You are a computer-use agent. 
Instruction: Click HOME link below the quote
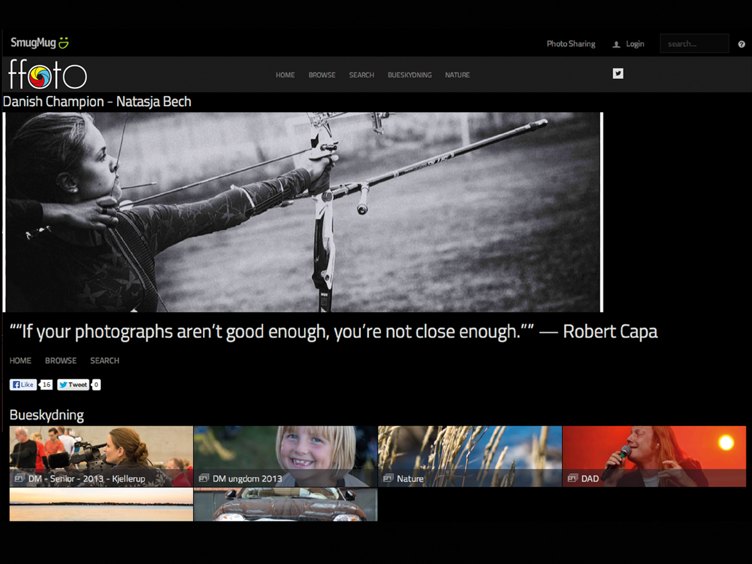(21, 360)
